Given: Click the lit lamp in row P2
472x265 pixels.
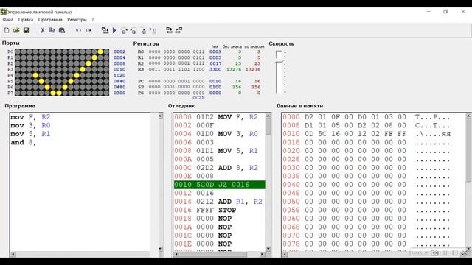Looking at the screenshot, I should pos(88,63).
